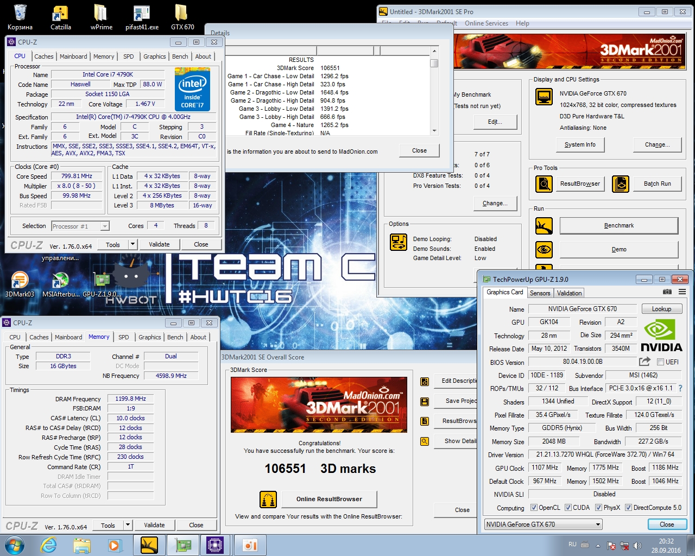Open Online Services menu in 3DMark2001

pos(486,23)
